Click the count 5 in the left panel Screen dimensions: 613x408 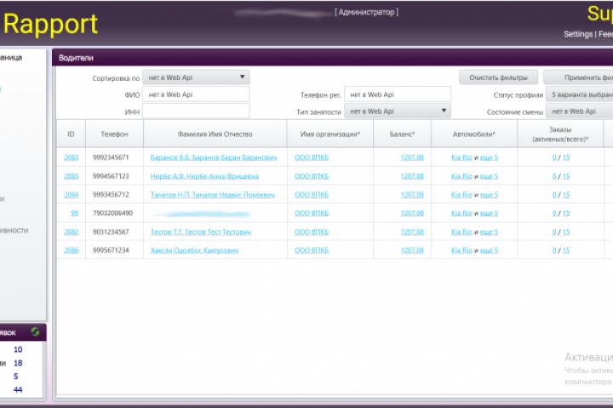point(15,377)
